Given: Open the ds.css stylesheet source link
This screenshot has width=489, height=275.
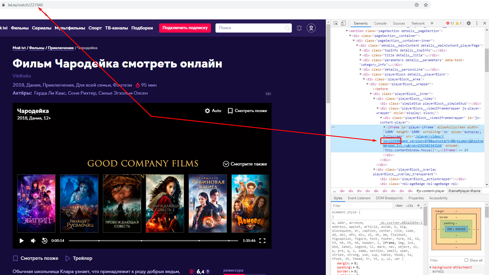Looking at the screenshot, I should point(401,223).
